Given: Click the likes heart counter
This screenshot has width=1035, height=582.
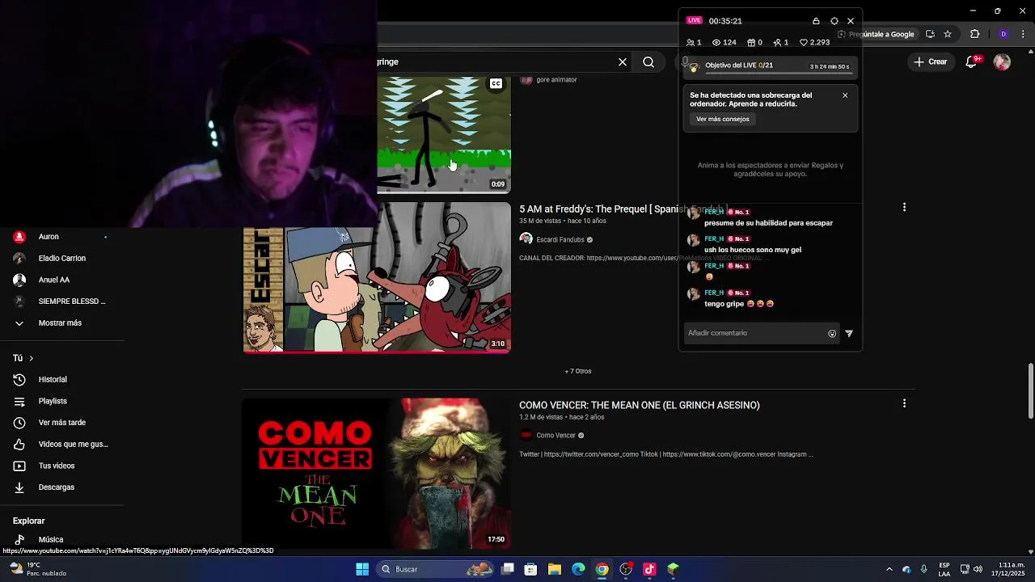Looking at the screenshot, I should [x=814, y=42].
